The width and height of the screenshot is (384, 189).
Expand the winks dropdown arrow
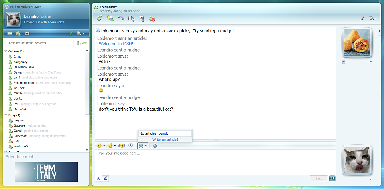click(x=115, y=146)
